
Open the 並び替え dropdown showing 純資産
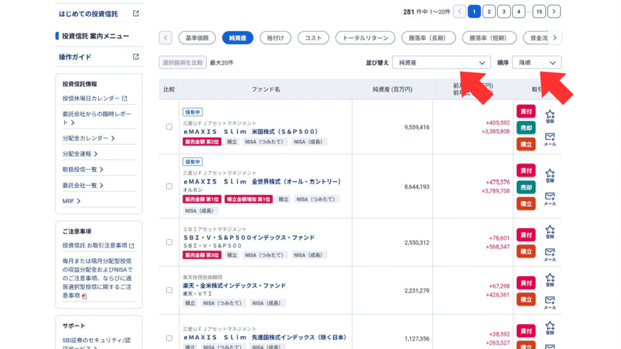(x=441, y=62)
